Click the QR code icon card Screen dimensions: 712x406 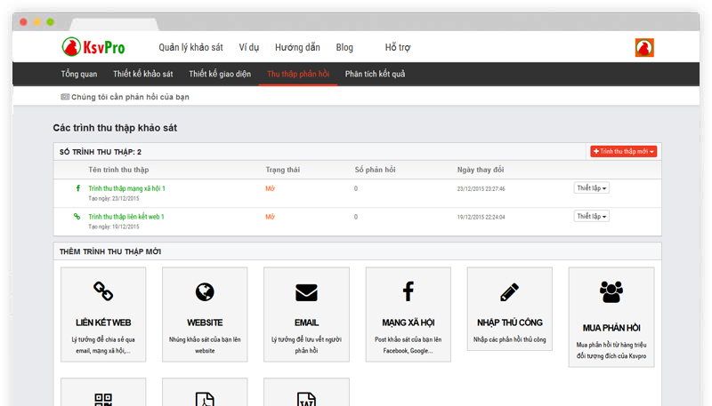click(x=103, y=392)
